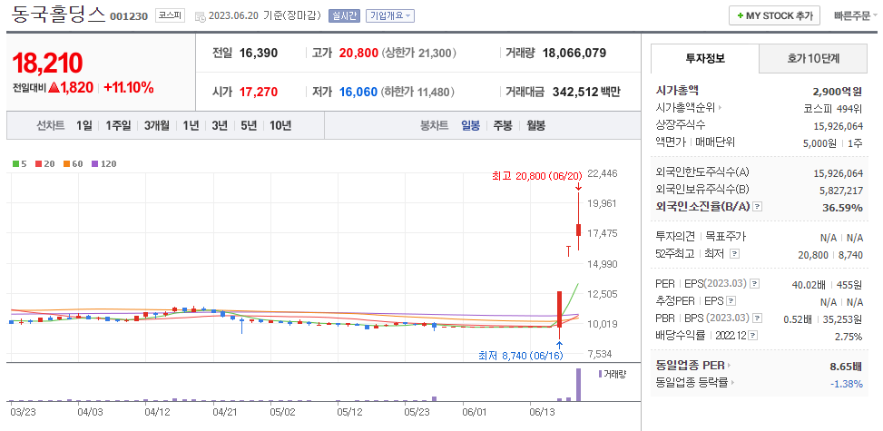The width and height of the screenshot is (883, 431).
Task: Select the 월봉 candle chart
Action: pos(535,125)
